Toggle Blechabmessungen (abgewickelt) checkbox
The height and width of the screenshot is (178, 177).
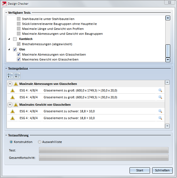pyautogui.click(x=19, y=44)
